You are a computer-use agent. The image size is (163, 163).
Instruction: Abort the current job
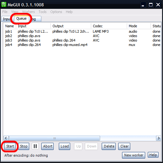click(x=48, y=146)
